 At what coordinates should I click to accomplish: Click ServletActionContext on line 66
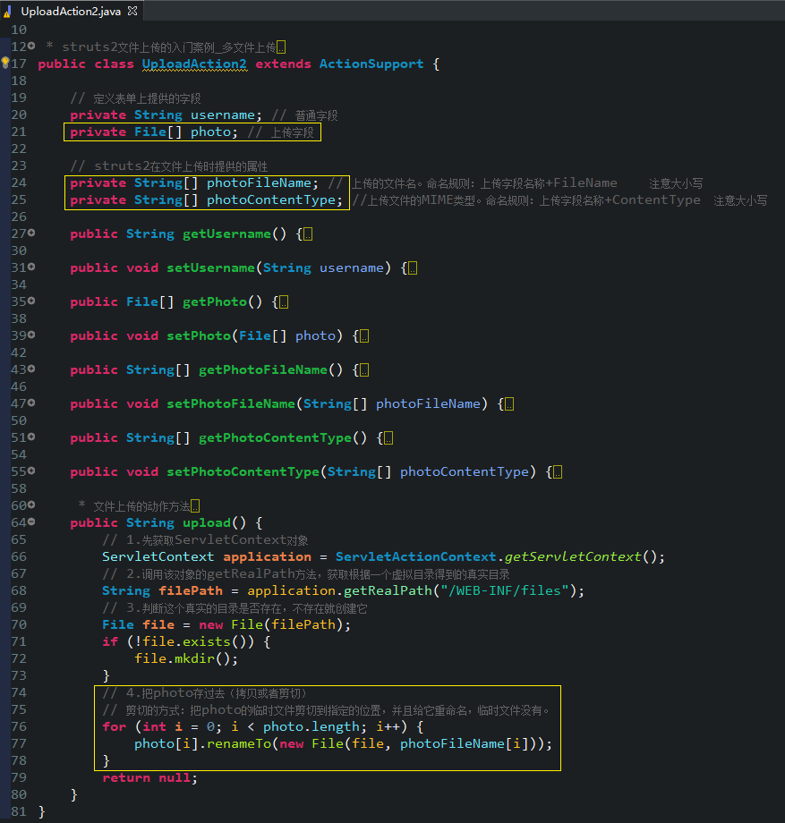point(416,557)
